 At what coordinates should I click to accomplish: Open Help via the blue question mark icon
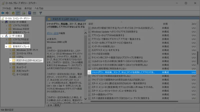tap(29, 13)
